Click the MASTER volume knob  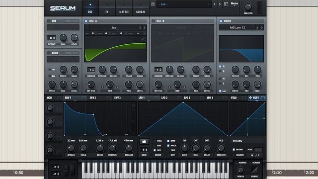pyautogui.click(x=248, y=7)
